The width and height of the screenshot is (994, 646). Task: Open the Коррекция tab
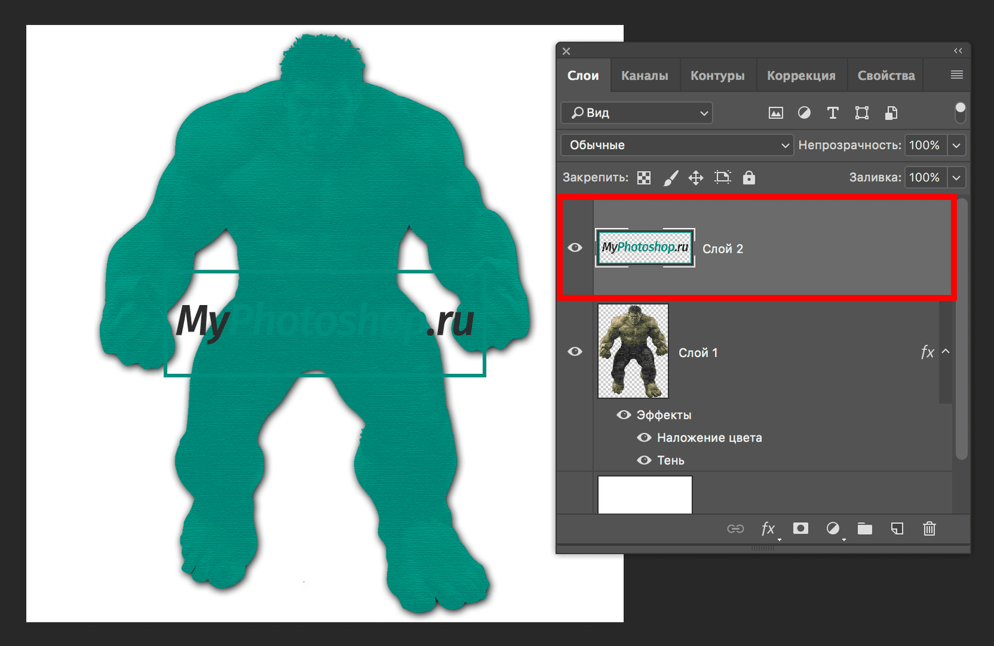pos(801,75)
